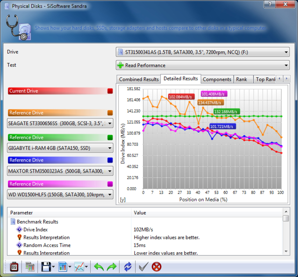
Task: Click the lightbulb beside first Results Interpretation
Action: [19, 237]
